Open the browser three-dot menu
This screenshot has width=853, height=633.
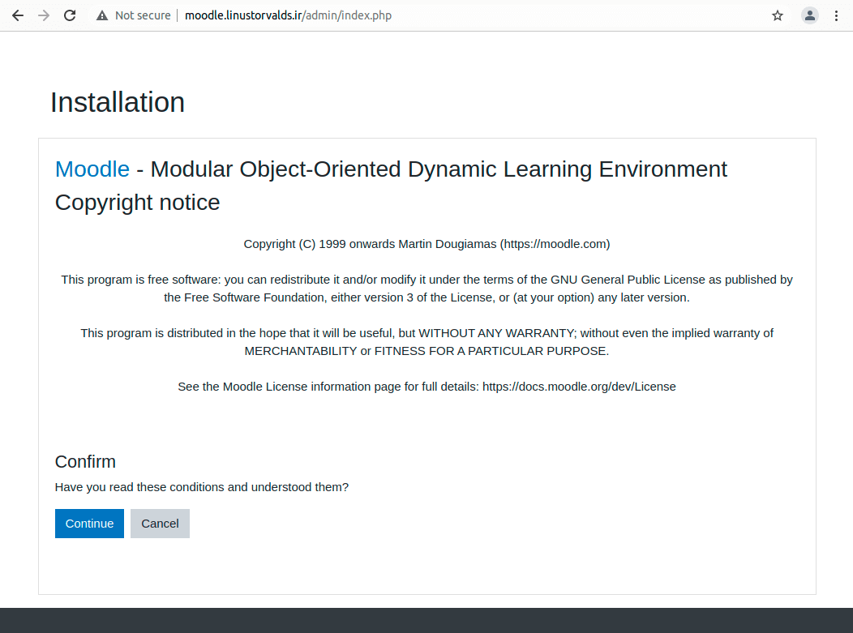click(836, 15)
